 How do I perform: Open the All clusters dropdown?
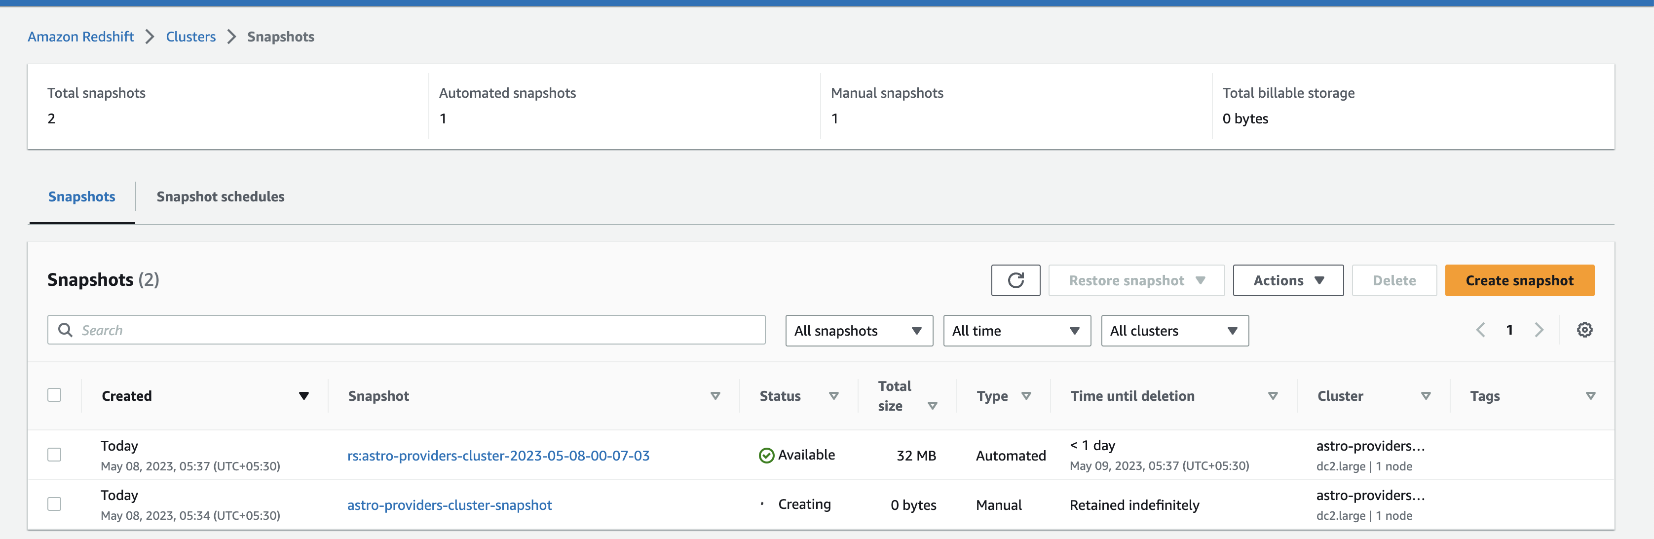(x=1174, y=330)
